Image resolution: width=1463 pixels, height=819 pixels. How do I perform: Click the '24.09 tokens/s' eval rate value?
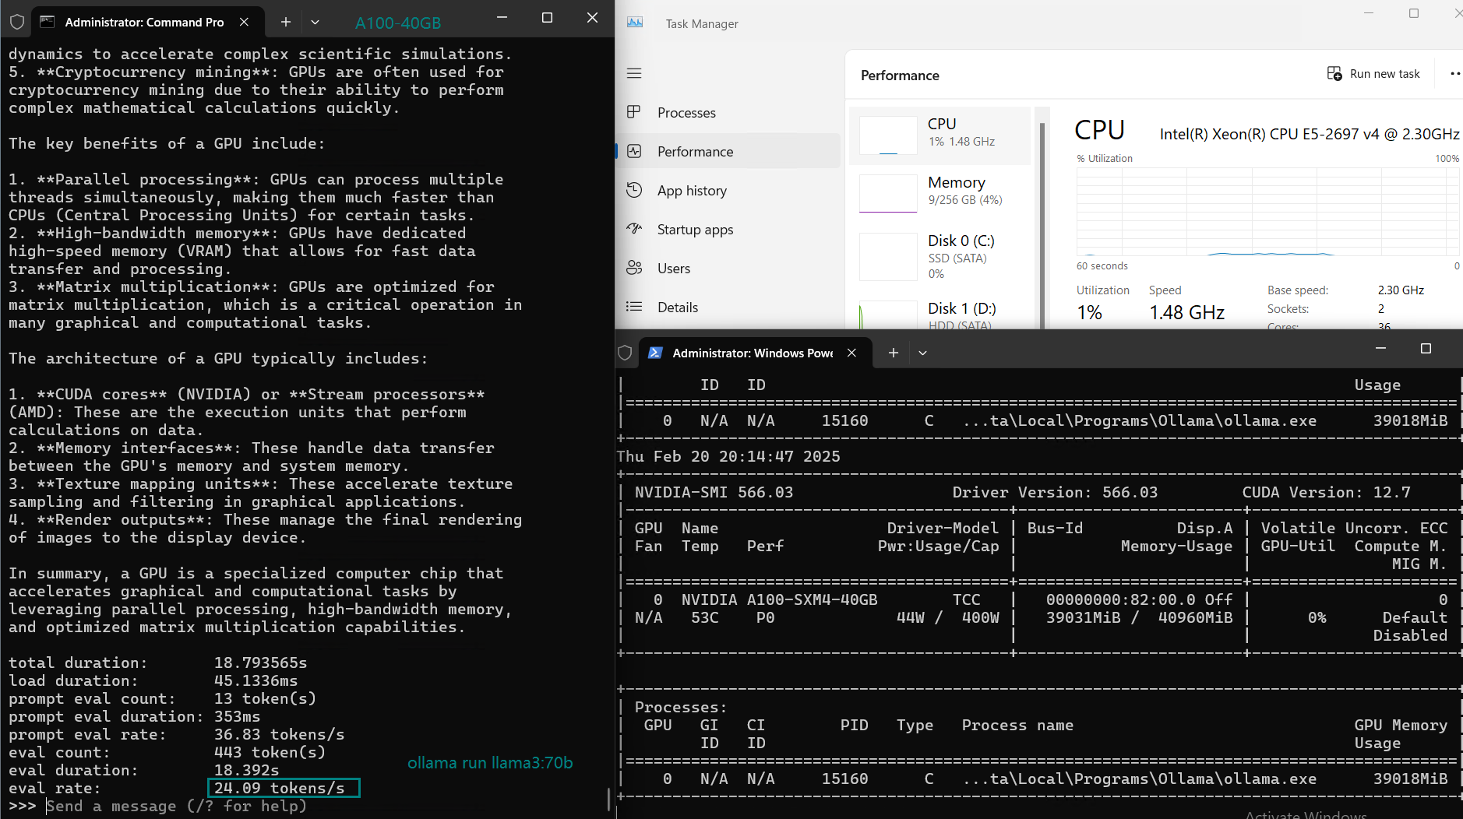click(x=279, y=788)
